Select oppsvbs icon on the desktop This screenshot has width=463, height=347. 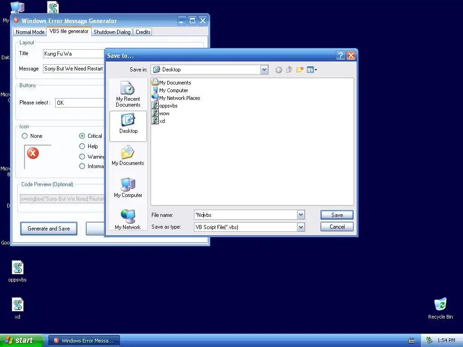(x=18, y=272)
